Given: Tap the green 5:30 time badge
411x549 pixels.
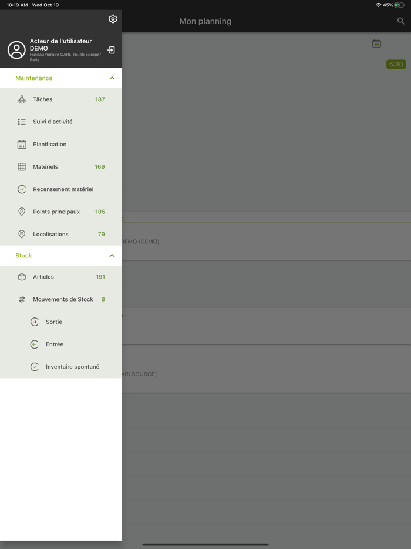Looking at the screenshot, I should [396, 65].
